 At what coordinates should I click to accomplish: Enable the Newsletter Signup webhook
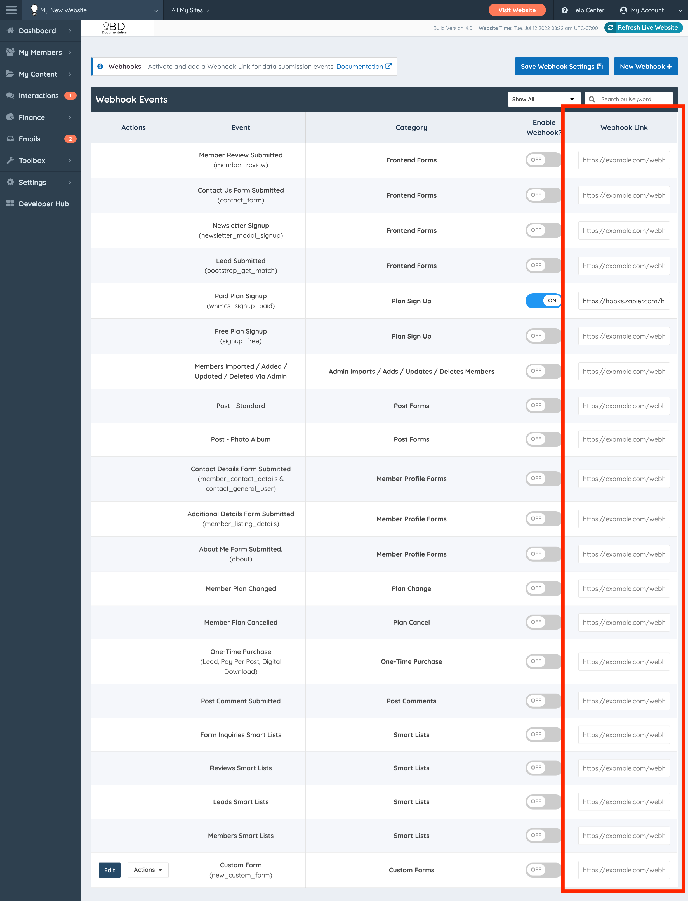[x=543, y=230]
